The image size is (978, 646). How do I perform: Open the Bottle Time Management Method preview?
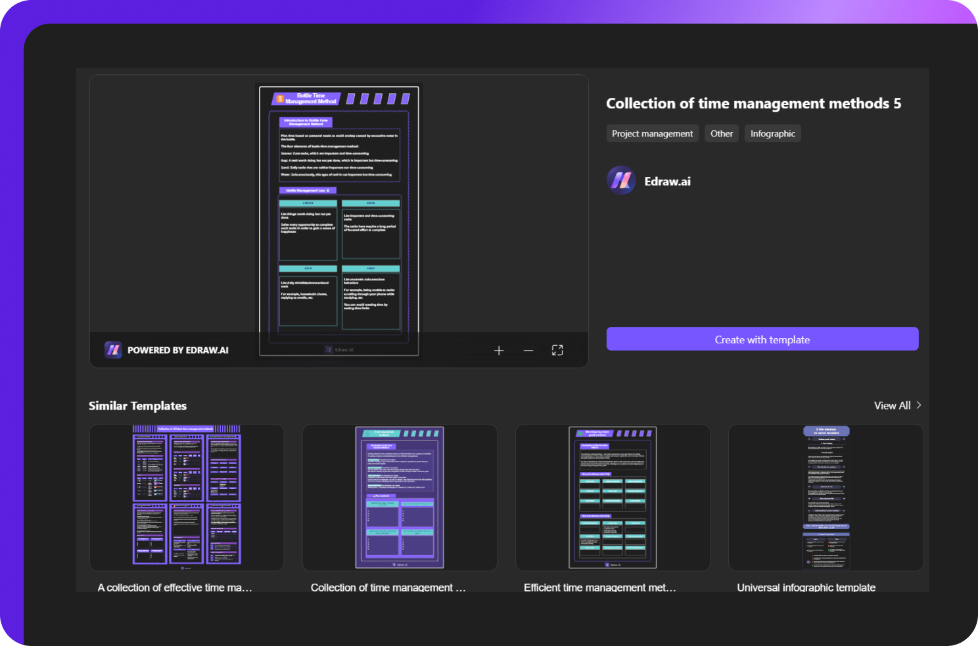[x=339, y=221]
